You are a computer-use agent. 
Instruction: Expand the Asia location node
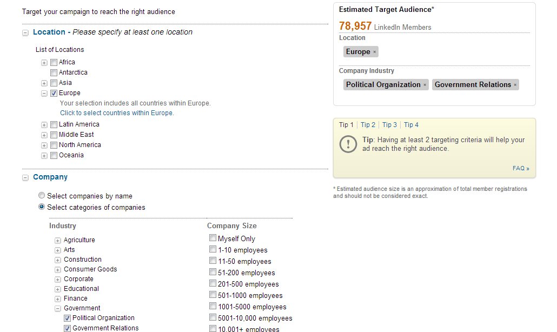click(44, 83)
